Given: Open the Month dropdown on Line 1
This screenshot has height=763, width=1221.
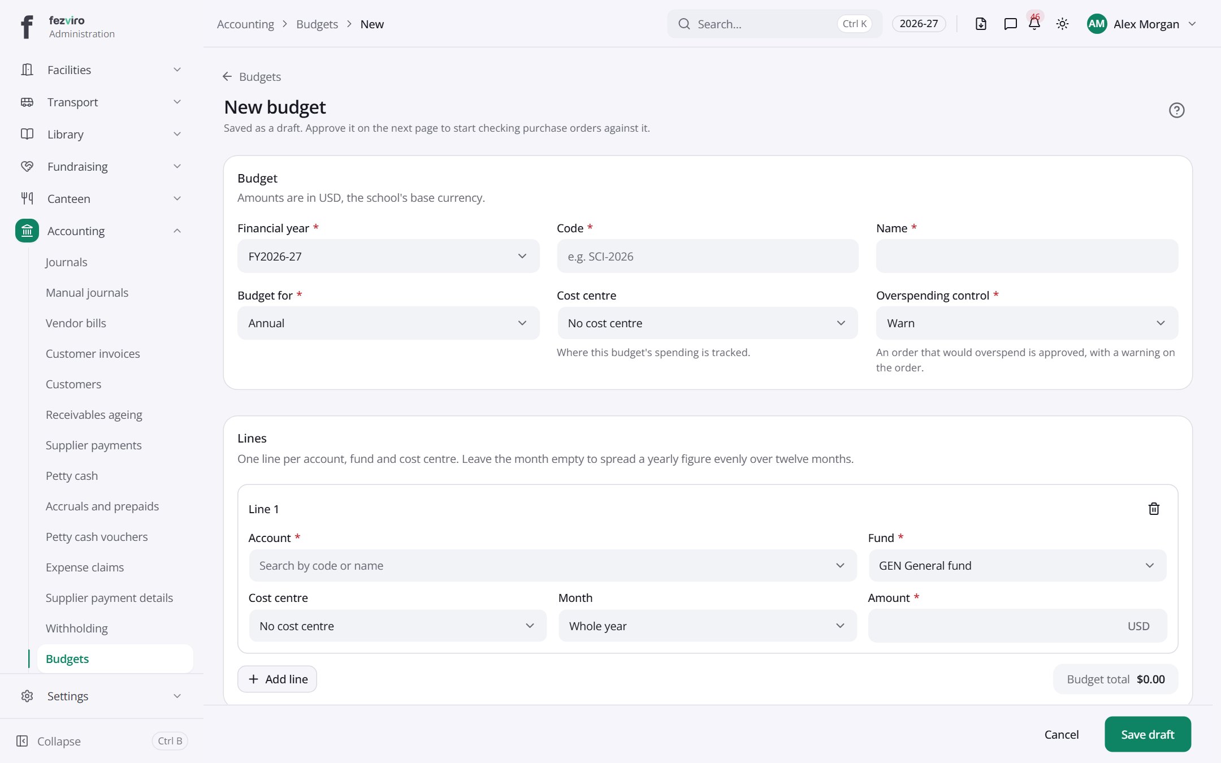Looking at the screenshot, I should coord(708,626).
